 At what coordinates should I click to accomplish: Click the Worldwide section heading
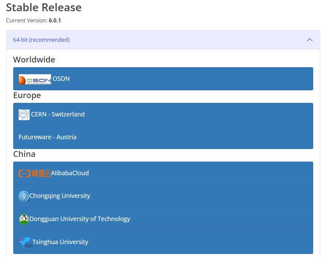(x=34, y=60)
